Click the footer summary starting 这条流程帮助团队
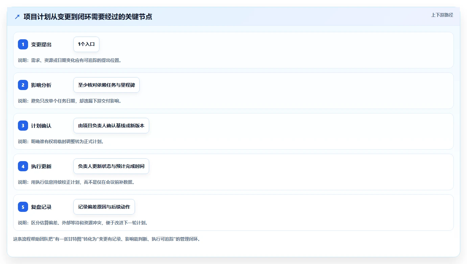The height and width of the screenshot is (264, 467). [107, 239]
